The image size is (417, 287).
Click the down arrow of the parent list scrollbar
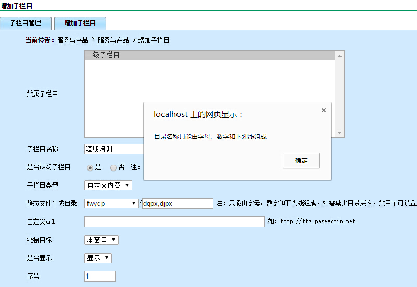(x=339, y=133)
